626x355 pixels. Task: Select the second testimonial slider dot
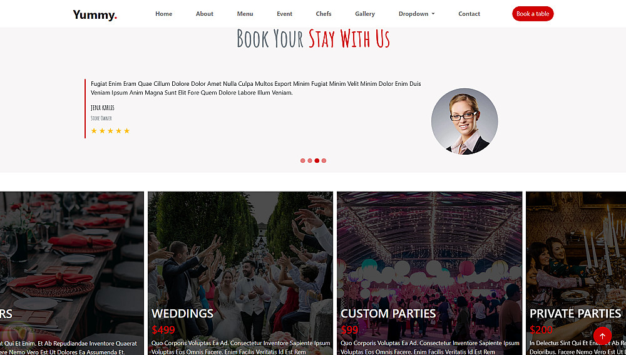(x=310, y=160)
